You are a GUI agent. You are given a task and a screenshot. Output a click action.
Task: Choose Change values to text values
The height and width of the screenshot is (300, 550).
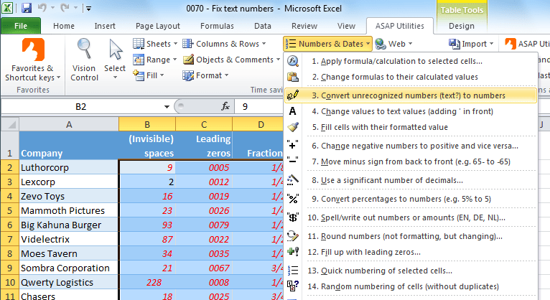click(x=411, y=111)
